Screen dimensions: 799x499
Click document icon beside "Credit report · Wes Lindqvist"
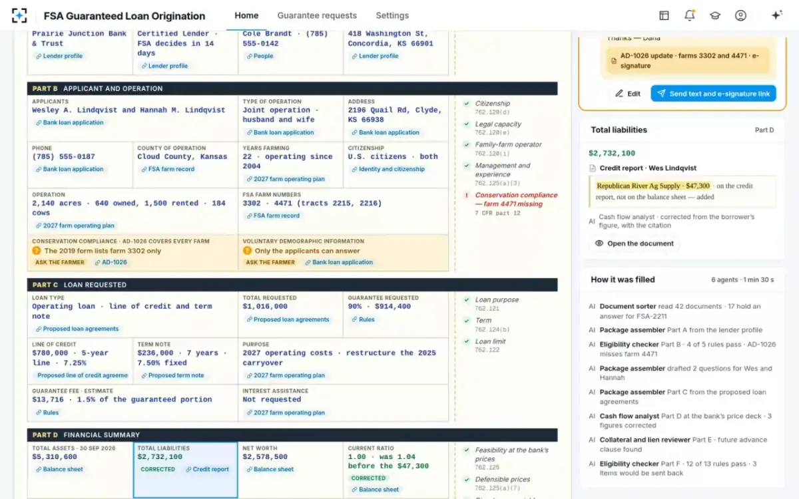[593, 168]
